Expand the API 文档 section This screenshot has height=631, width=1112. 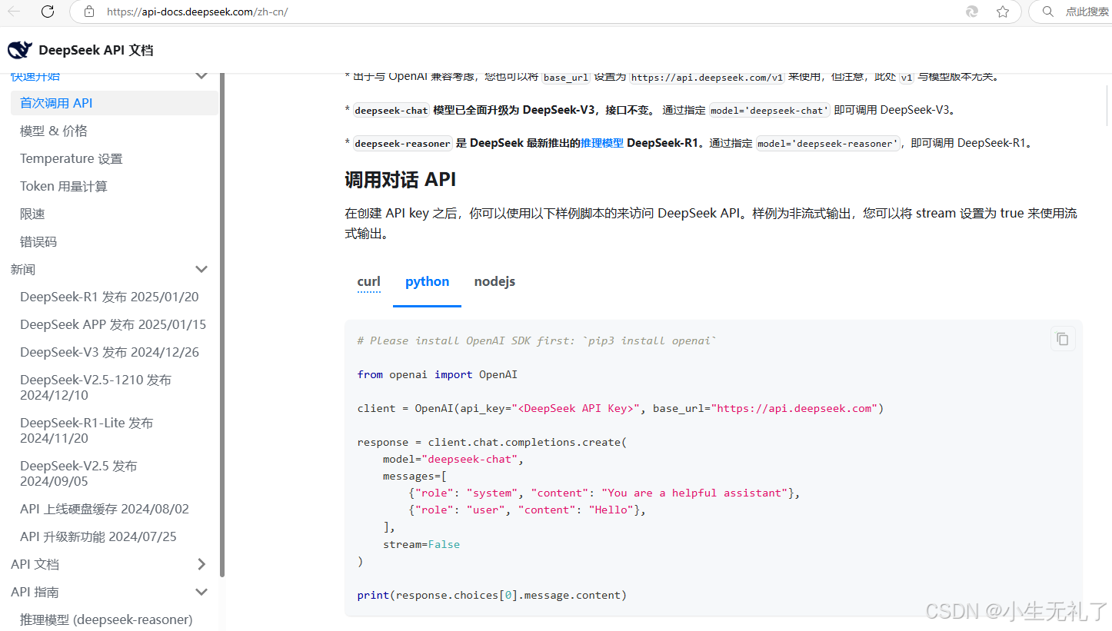(201, 563)
